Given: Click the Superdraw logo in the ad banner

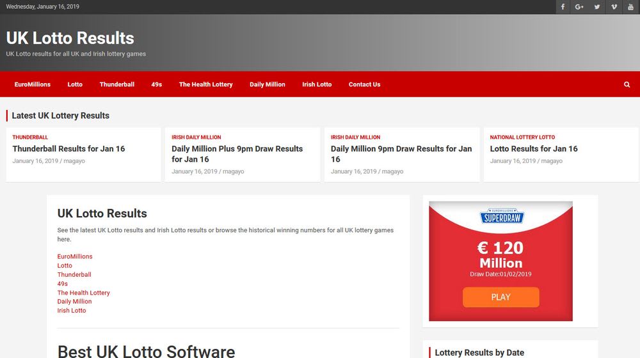Looking at the screenshot, I should (x=502, y=216).
